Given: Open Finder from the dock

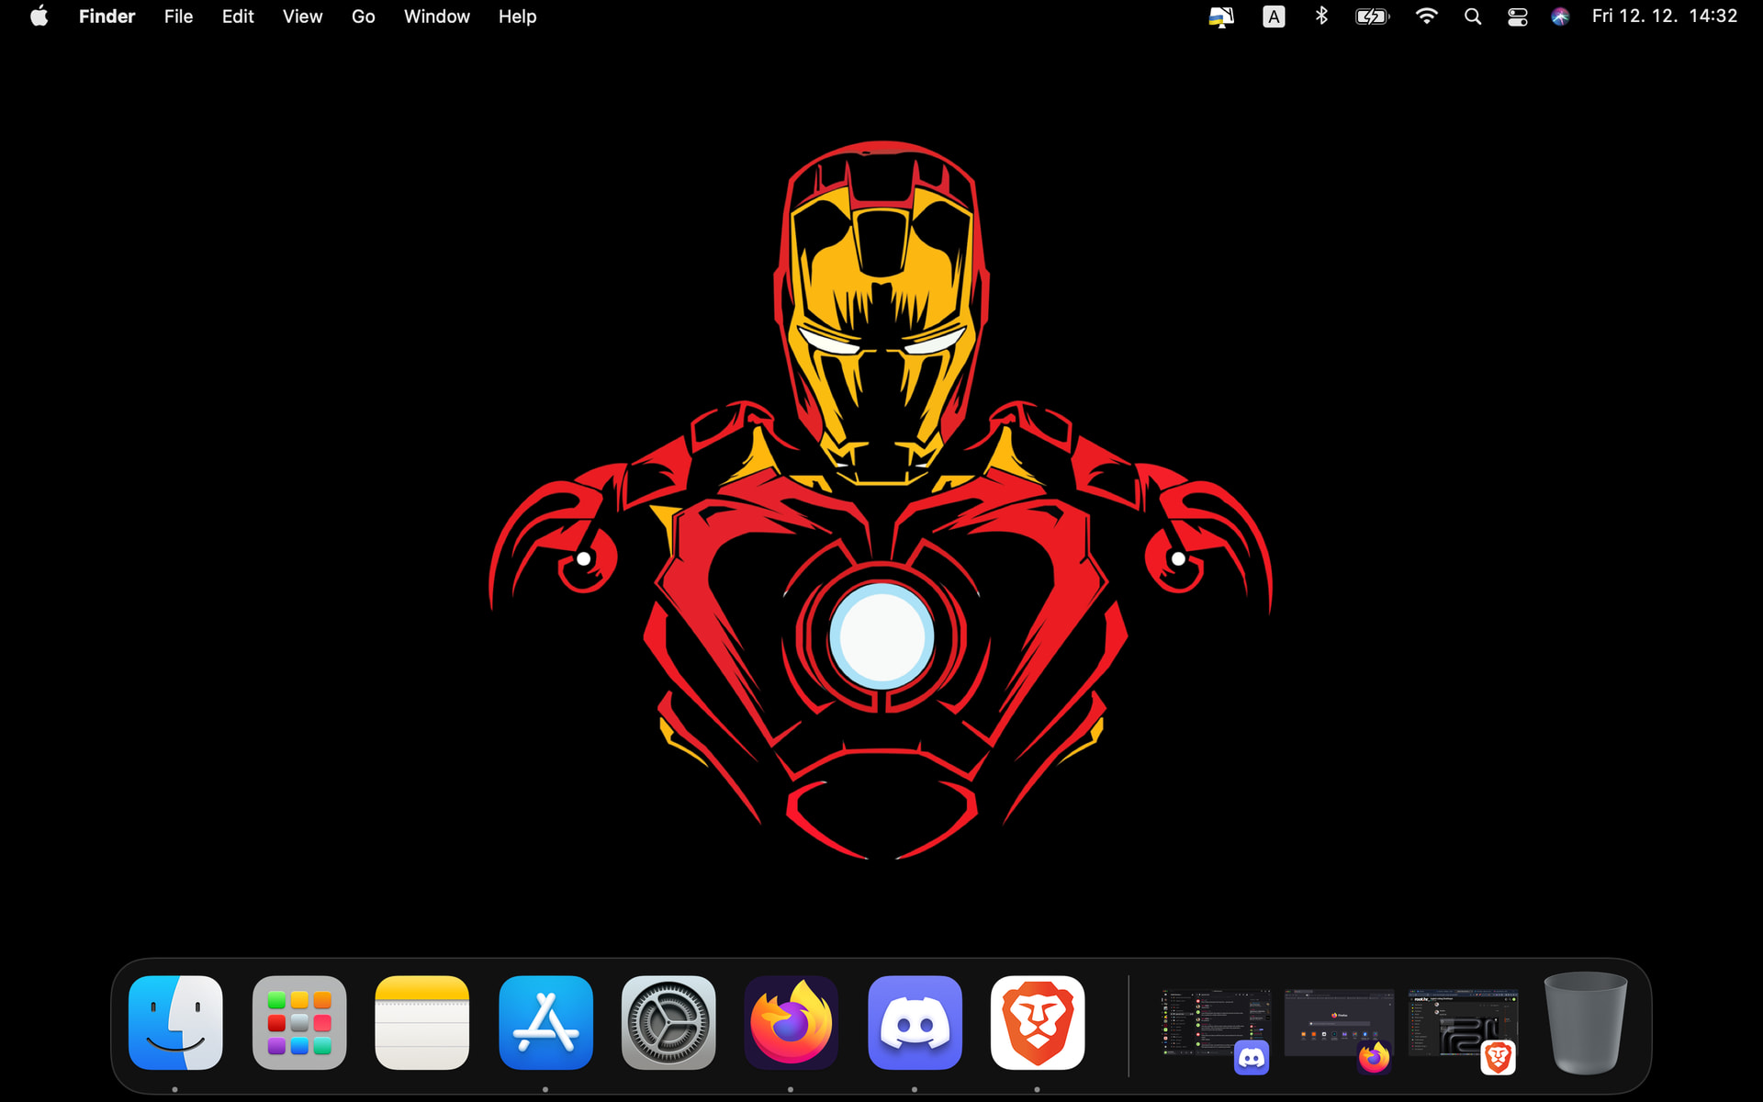Looking at the screenshot, I should point(175,1022).
